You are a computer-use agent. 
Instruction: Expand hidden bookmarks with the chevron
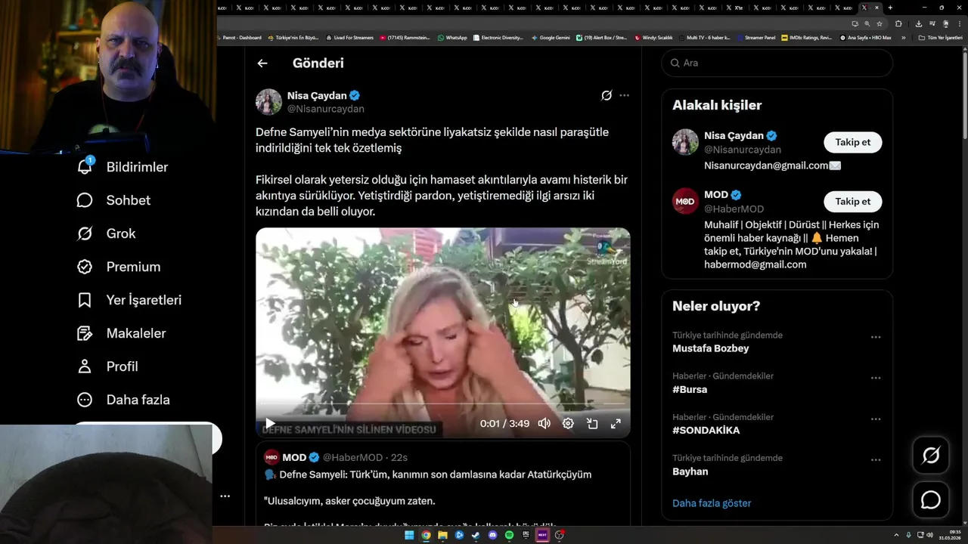[x=903, y=38]
